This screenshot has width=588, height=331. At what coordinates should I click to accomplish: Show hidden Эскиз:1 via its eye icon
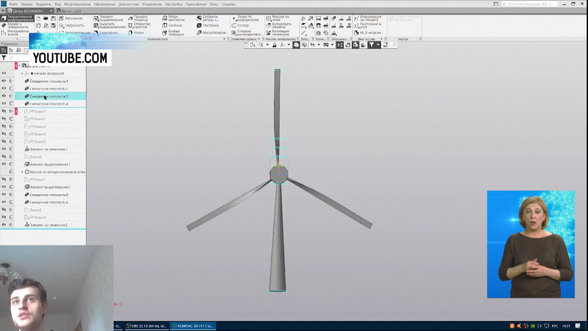(x=4, y=111)
